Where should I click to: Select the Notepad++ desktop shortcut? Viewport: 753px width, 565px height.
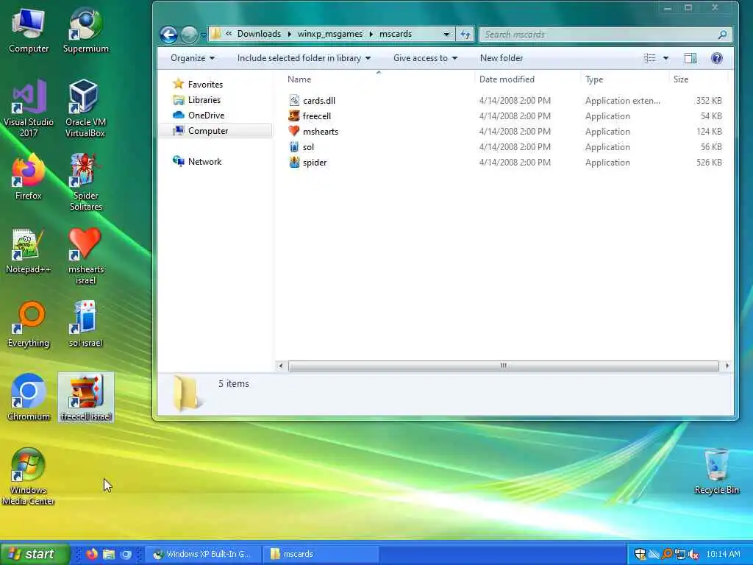pyautogui.click(x=29, y=251)
